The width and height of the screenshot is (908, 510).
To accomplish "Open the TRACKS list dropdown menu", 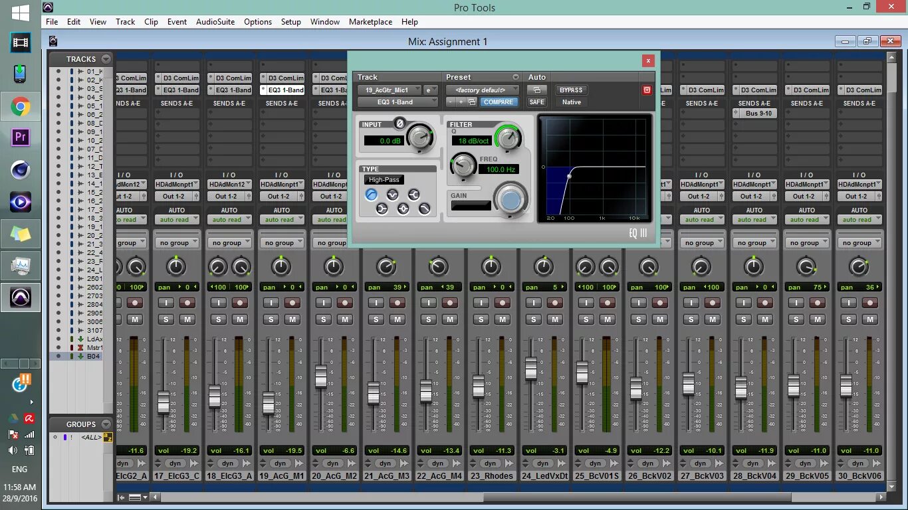I will (x=106, y=58).
